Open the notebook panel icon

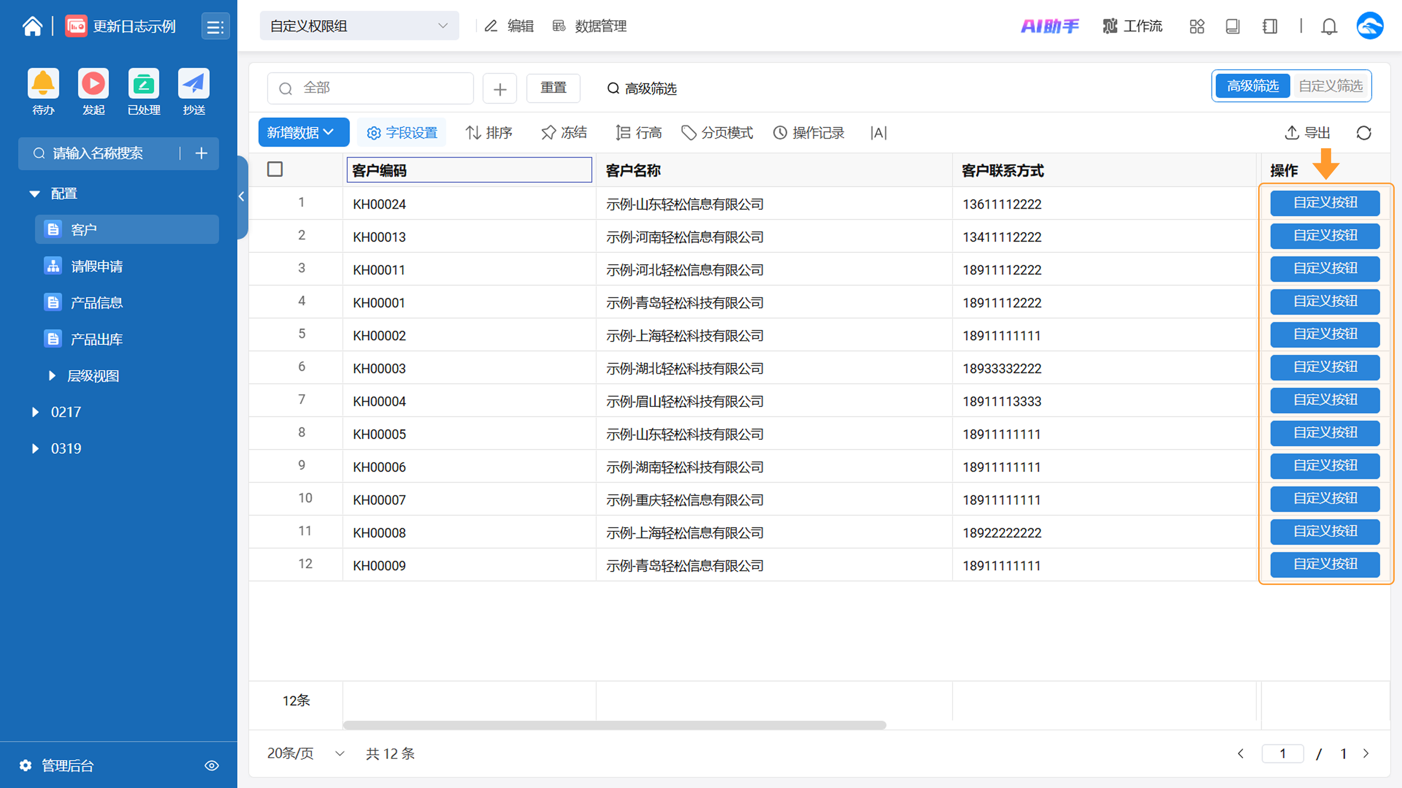coord(1269,26)
